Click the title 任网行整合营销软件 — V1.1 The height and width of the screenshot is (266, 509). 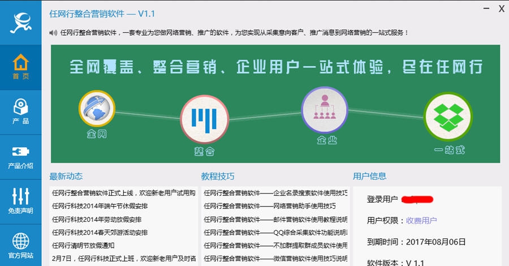(102, 14)
